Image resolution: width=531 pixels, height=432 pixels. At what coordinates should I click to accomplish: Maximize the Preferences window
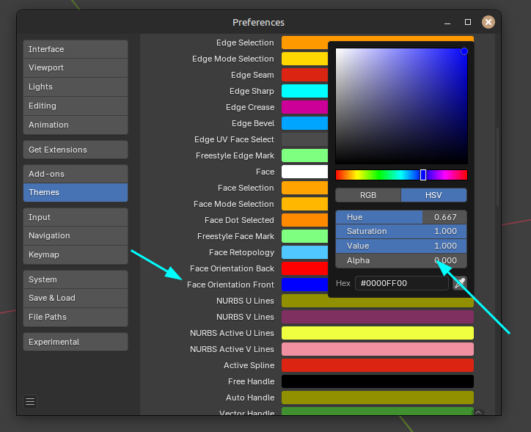[468, 22]
